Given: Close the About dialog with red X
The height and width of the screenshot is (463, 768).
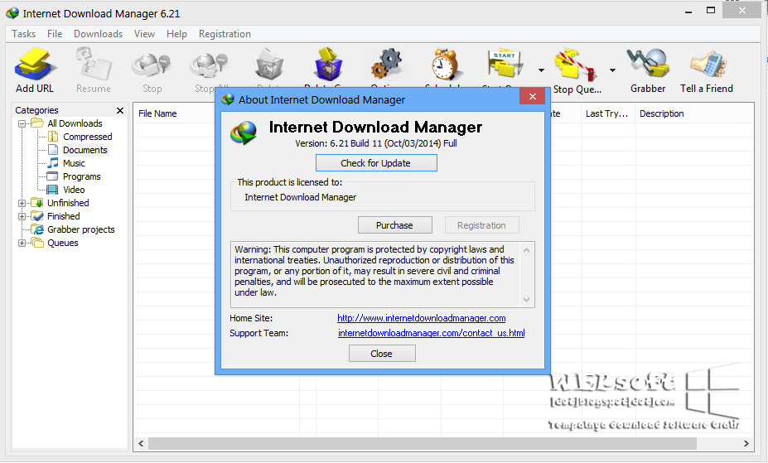Looking at the screenshot, I should click(x=533, y=96).
